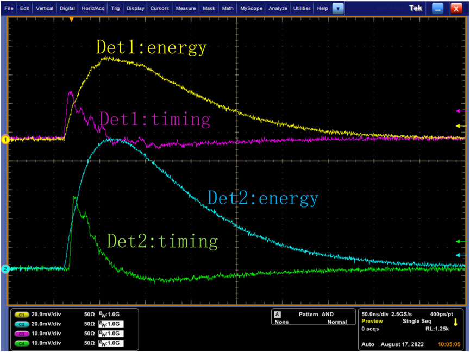Screen dimensions: 470x352
Task: Click the BW:1.0G bandwidth in C1 row
Action: click(109, 315)
